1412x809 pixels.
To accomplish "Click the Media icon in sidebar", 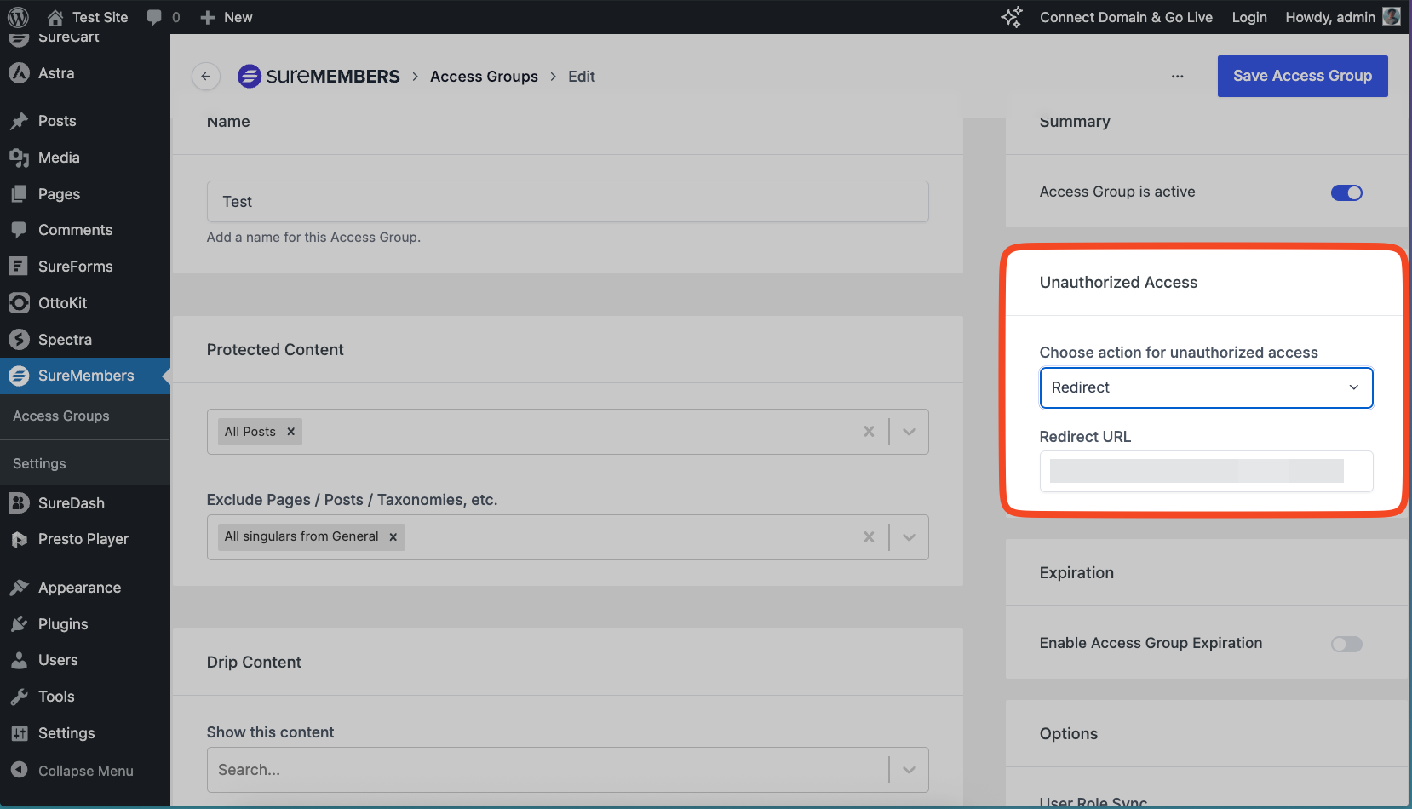I will point(19,158).
